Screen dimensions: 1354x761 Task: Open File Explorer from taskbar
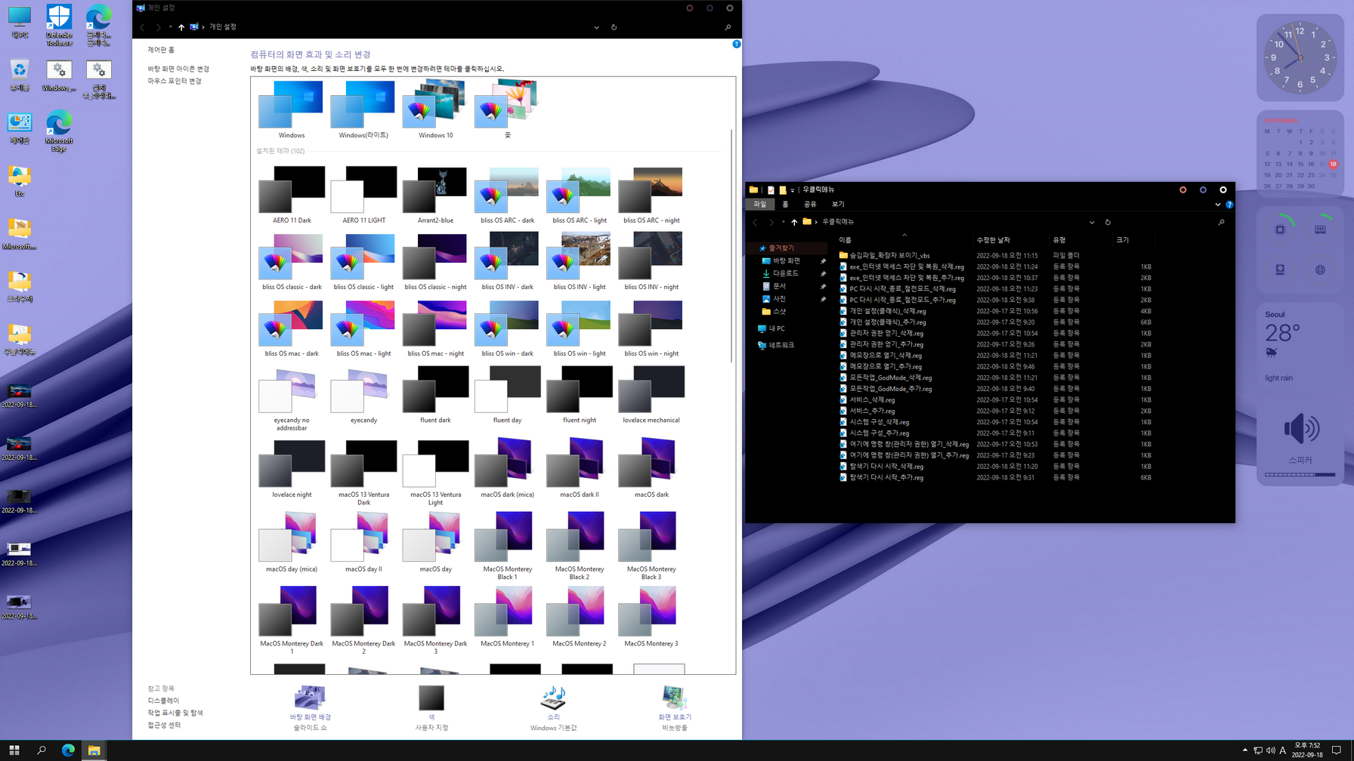tap(94, 750)
